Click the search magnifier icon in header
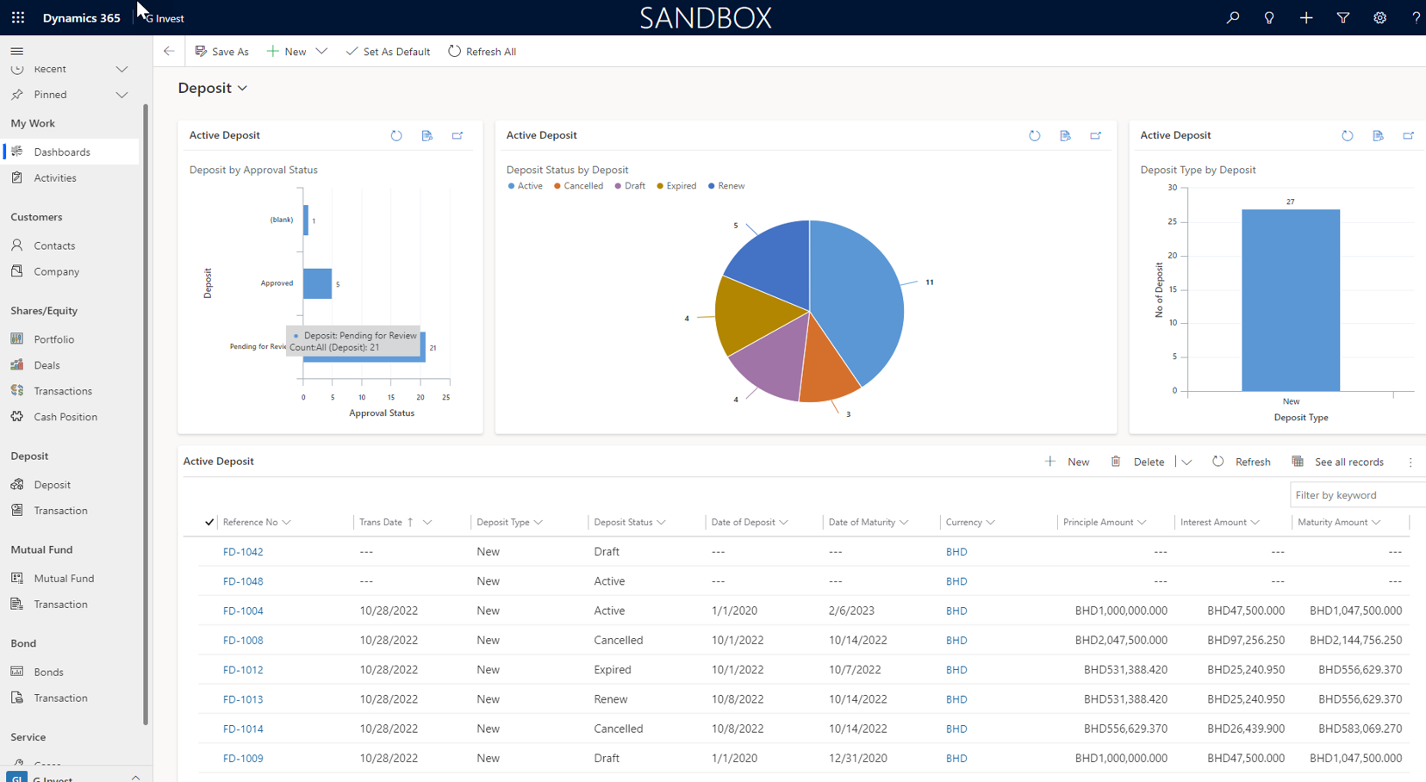The width and height of the screenshot is (1426, 782). (x=1233, y=17)
